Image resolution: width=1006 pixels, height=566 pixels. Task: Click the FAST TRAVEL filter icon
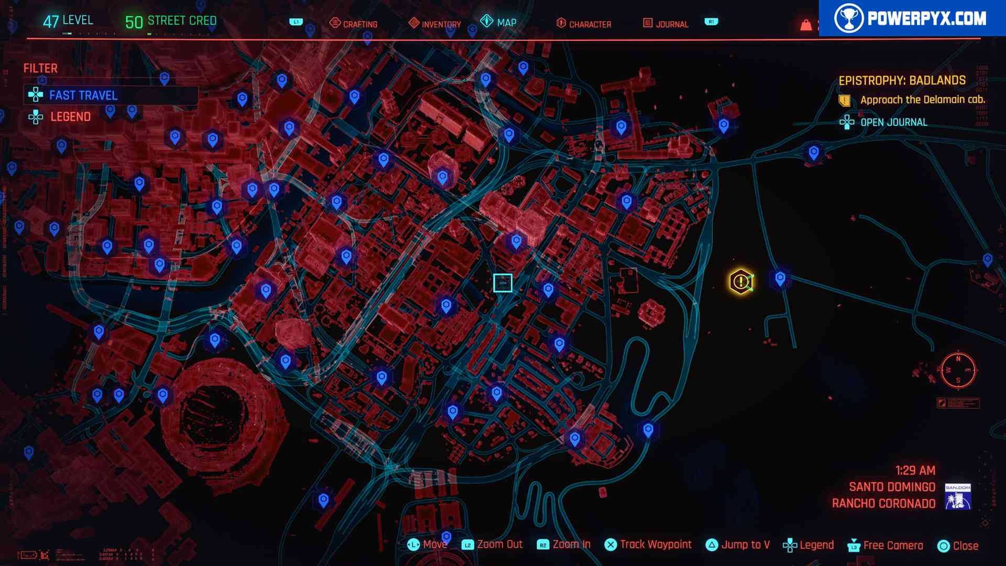37,95
